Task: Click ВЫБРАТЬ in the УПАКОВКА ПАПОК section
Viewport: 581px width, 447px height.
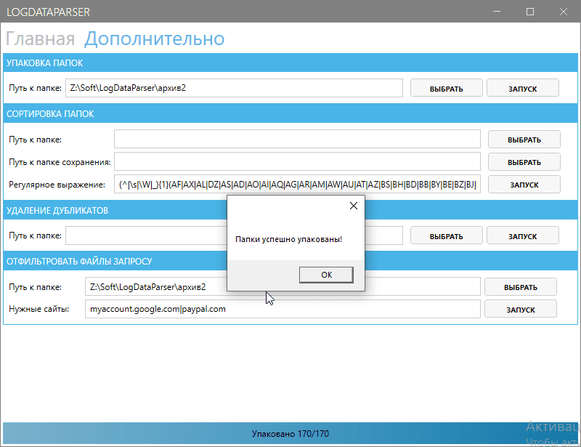Action: 446,87
